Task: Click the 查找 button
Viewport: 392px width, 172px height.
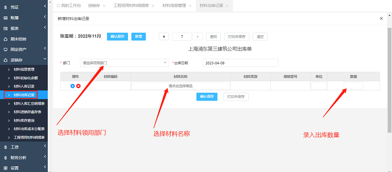Action: coord(213,37)
